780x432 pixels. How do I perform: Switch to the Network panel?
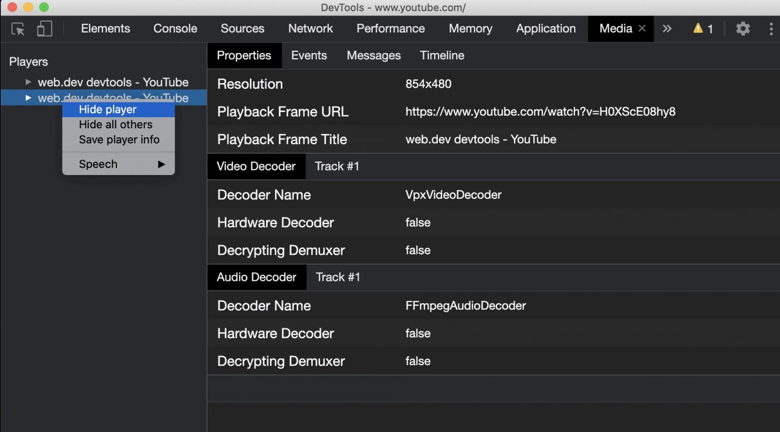tap(310, 29)
